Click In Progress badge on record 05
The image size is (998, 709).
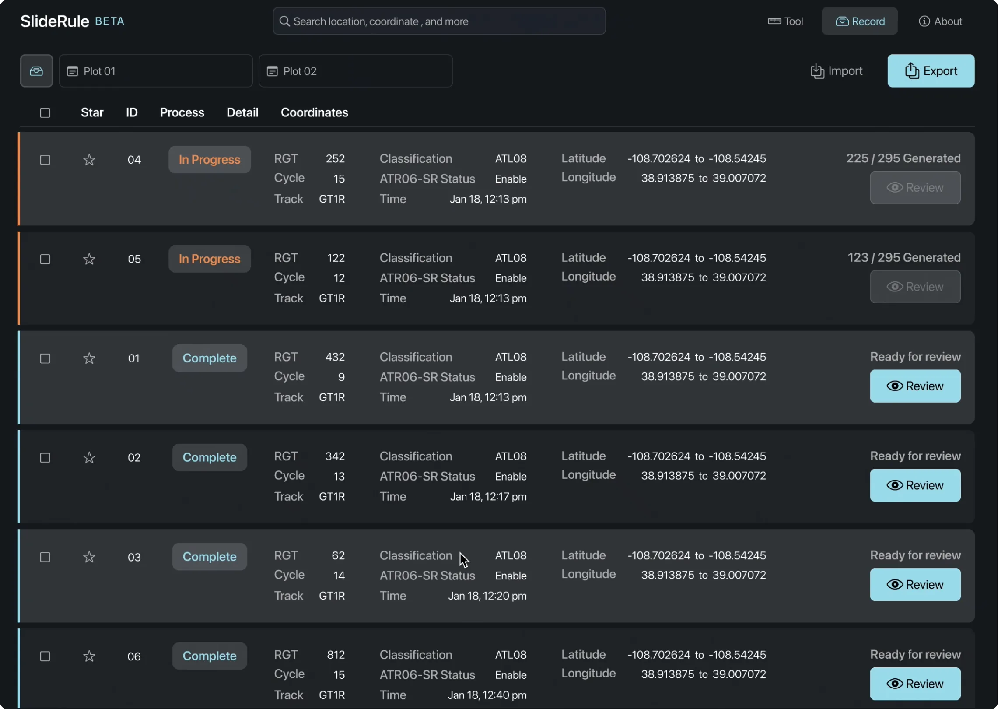pos(209,259)
